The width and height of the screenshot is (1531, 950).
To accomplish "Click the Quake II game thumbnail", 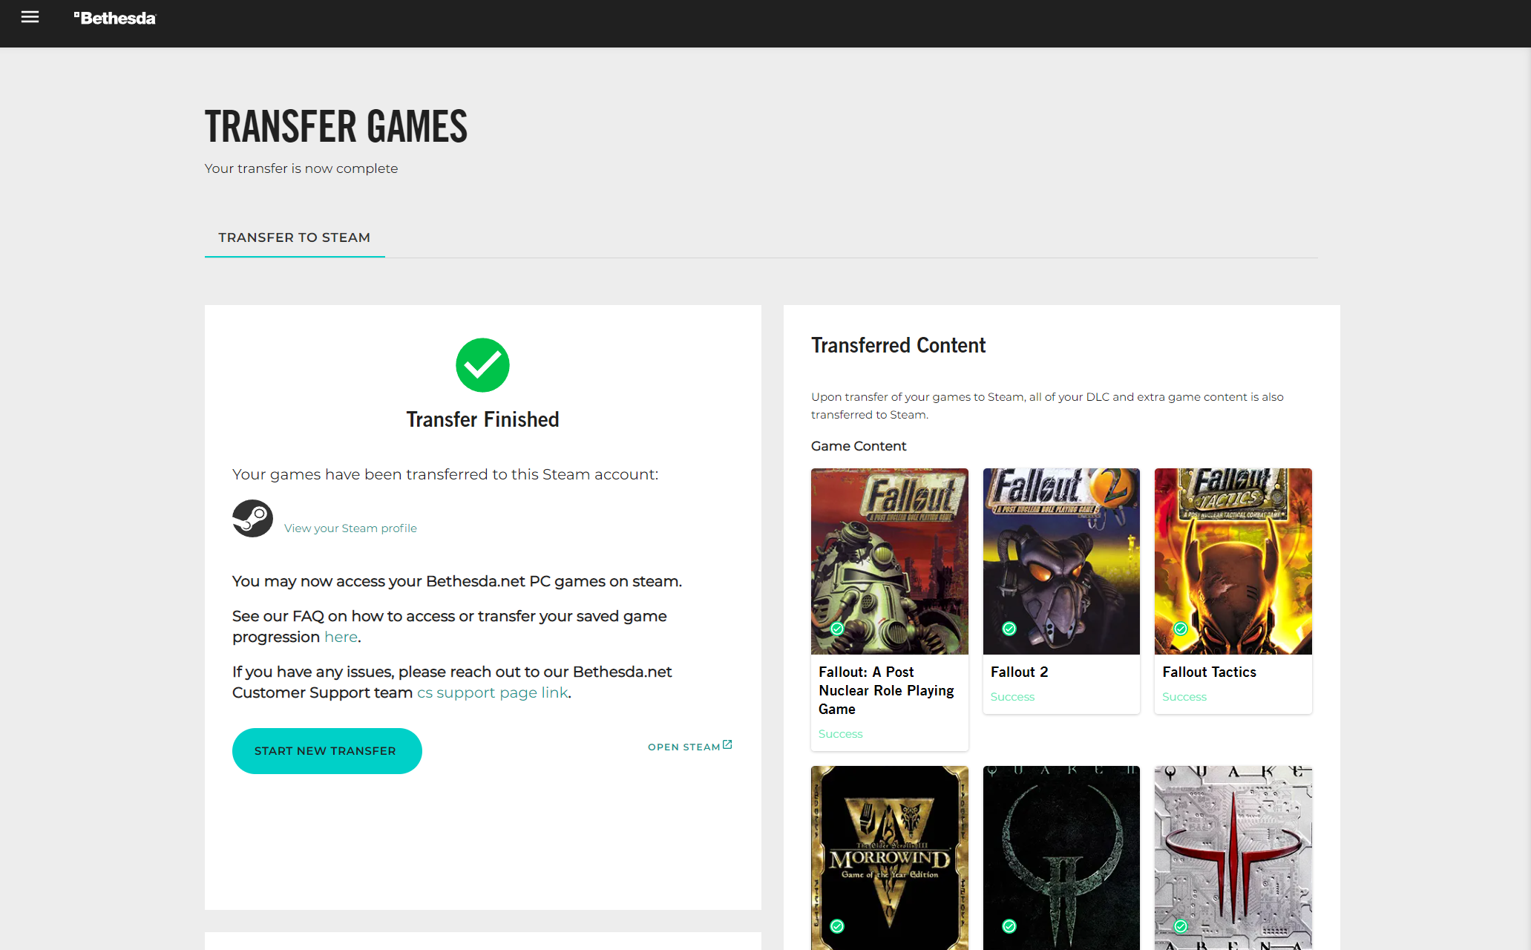I will tap(1060, 858).
